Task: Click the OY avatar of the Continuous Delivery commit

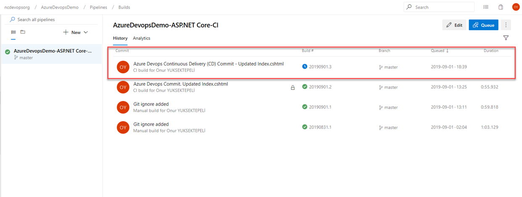Action: (123, 67)
